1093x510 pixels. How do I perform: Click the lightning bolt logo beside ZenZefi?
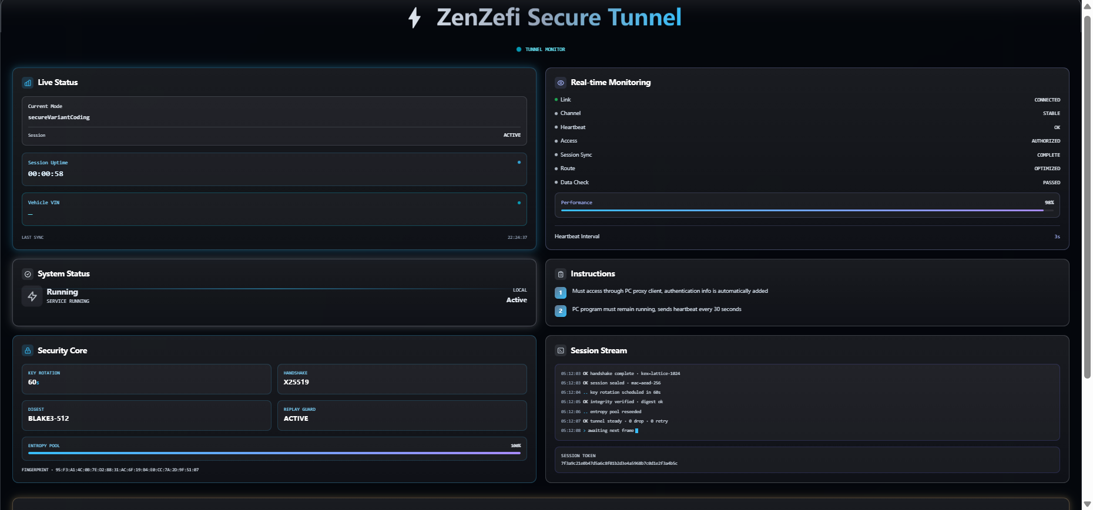pos(415,18)
